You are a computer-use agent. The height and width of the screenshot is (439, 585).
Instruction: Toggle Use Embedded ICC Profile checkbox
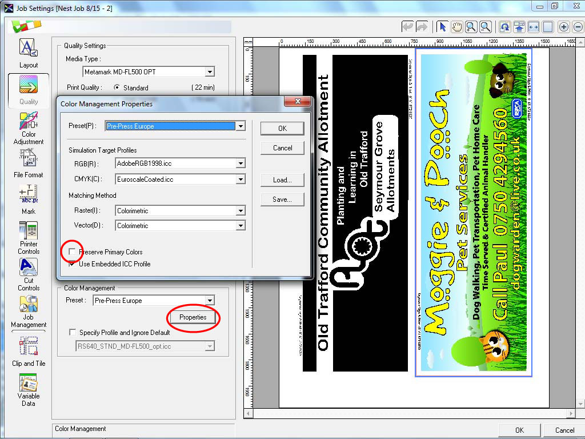[72, 264]
